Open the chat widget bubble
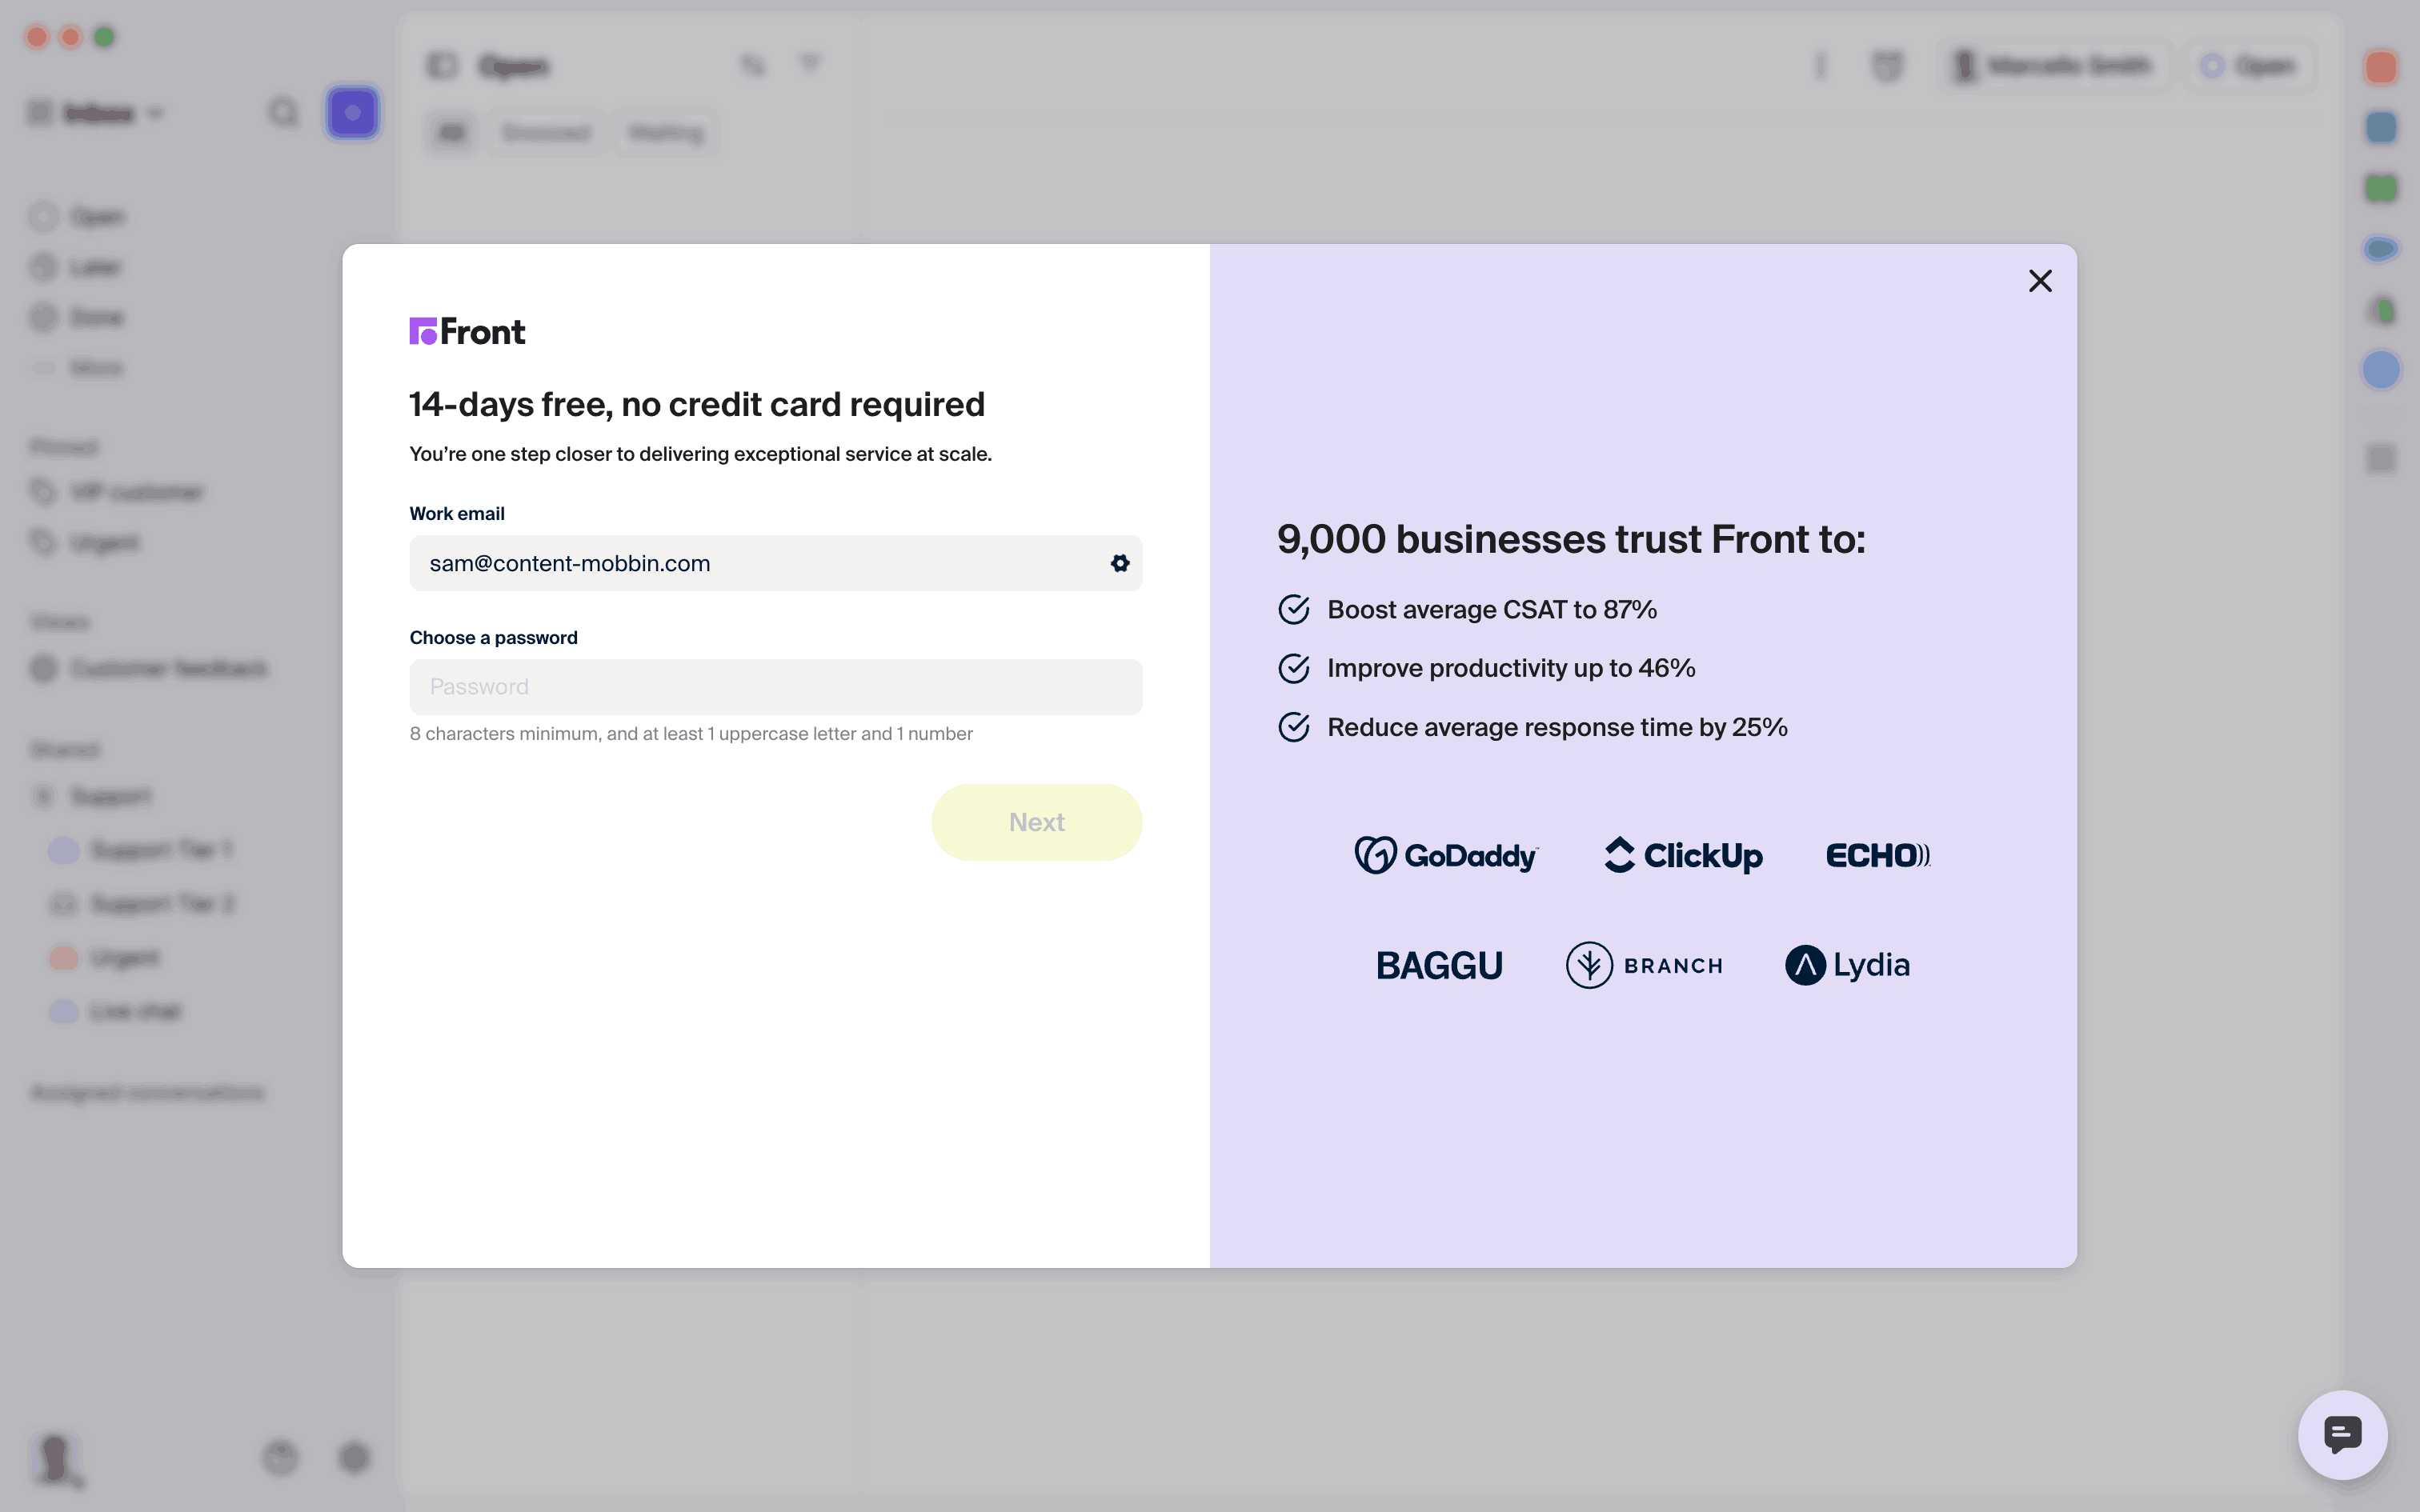Image resolution: width=2420 pixels, height=1512 pixels. (2342, 1435)
